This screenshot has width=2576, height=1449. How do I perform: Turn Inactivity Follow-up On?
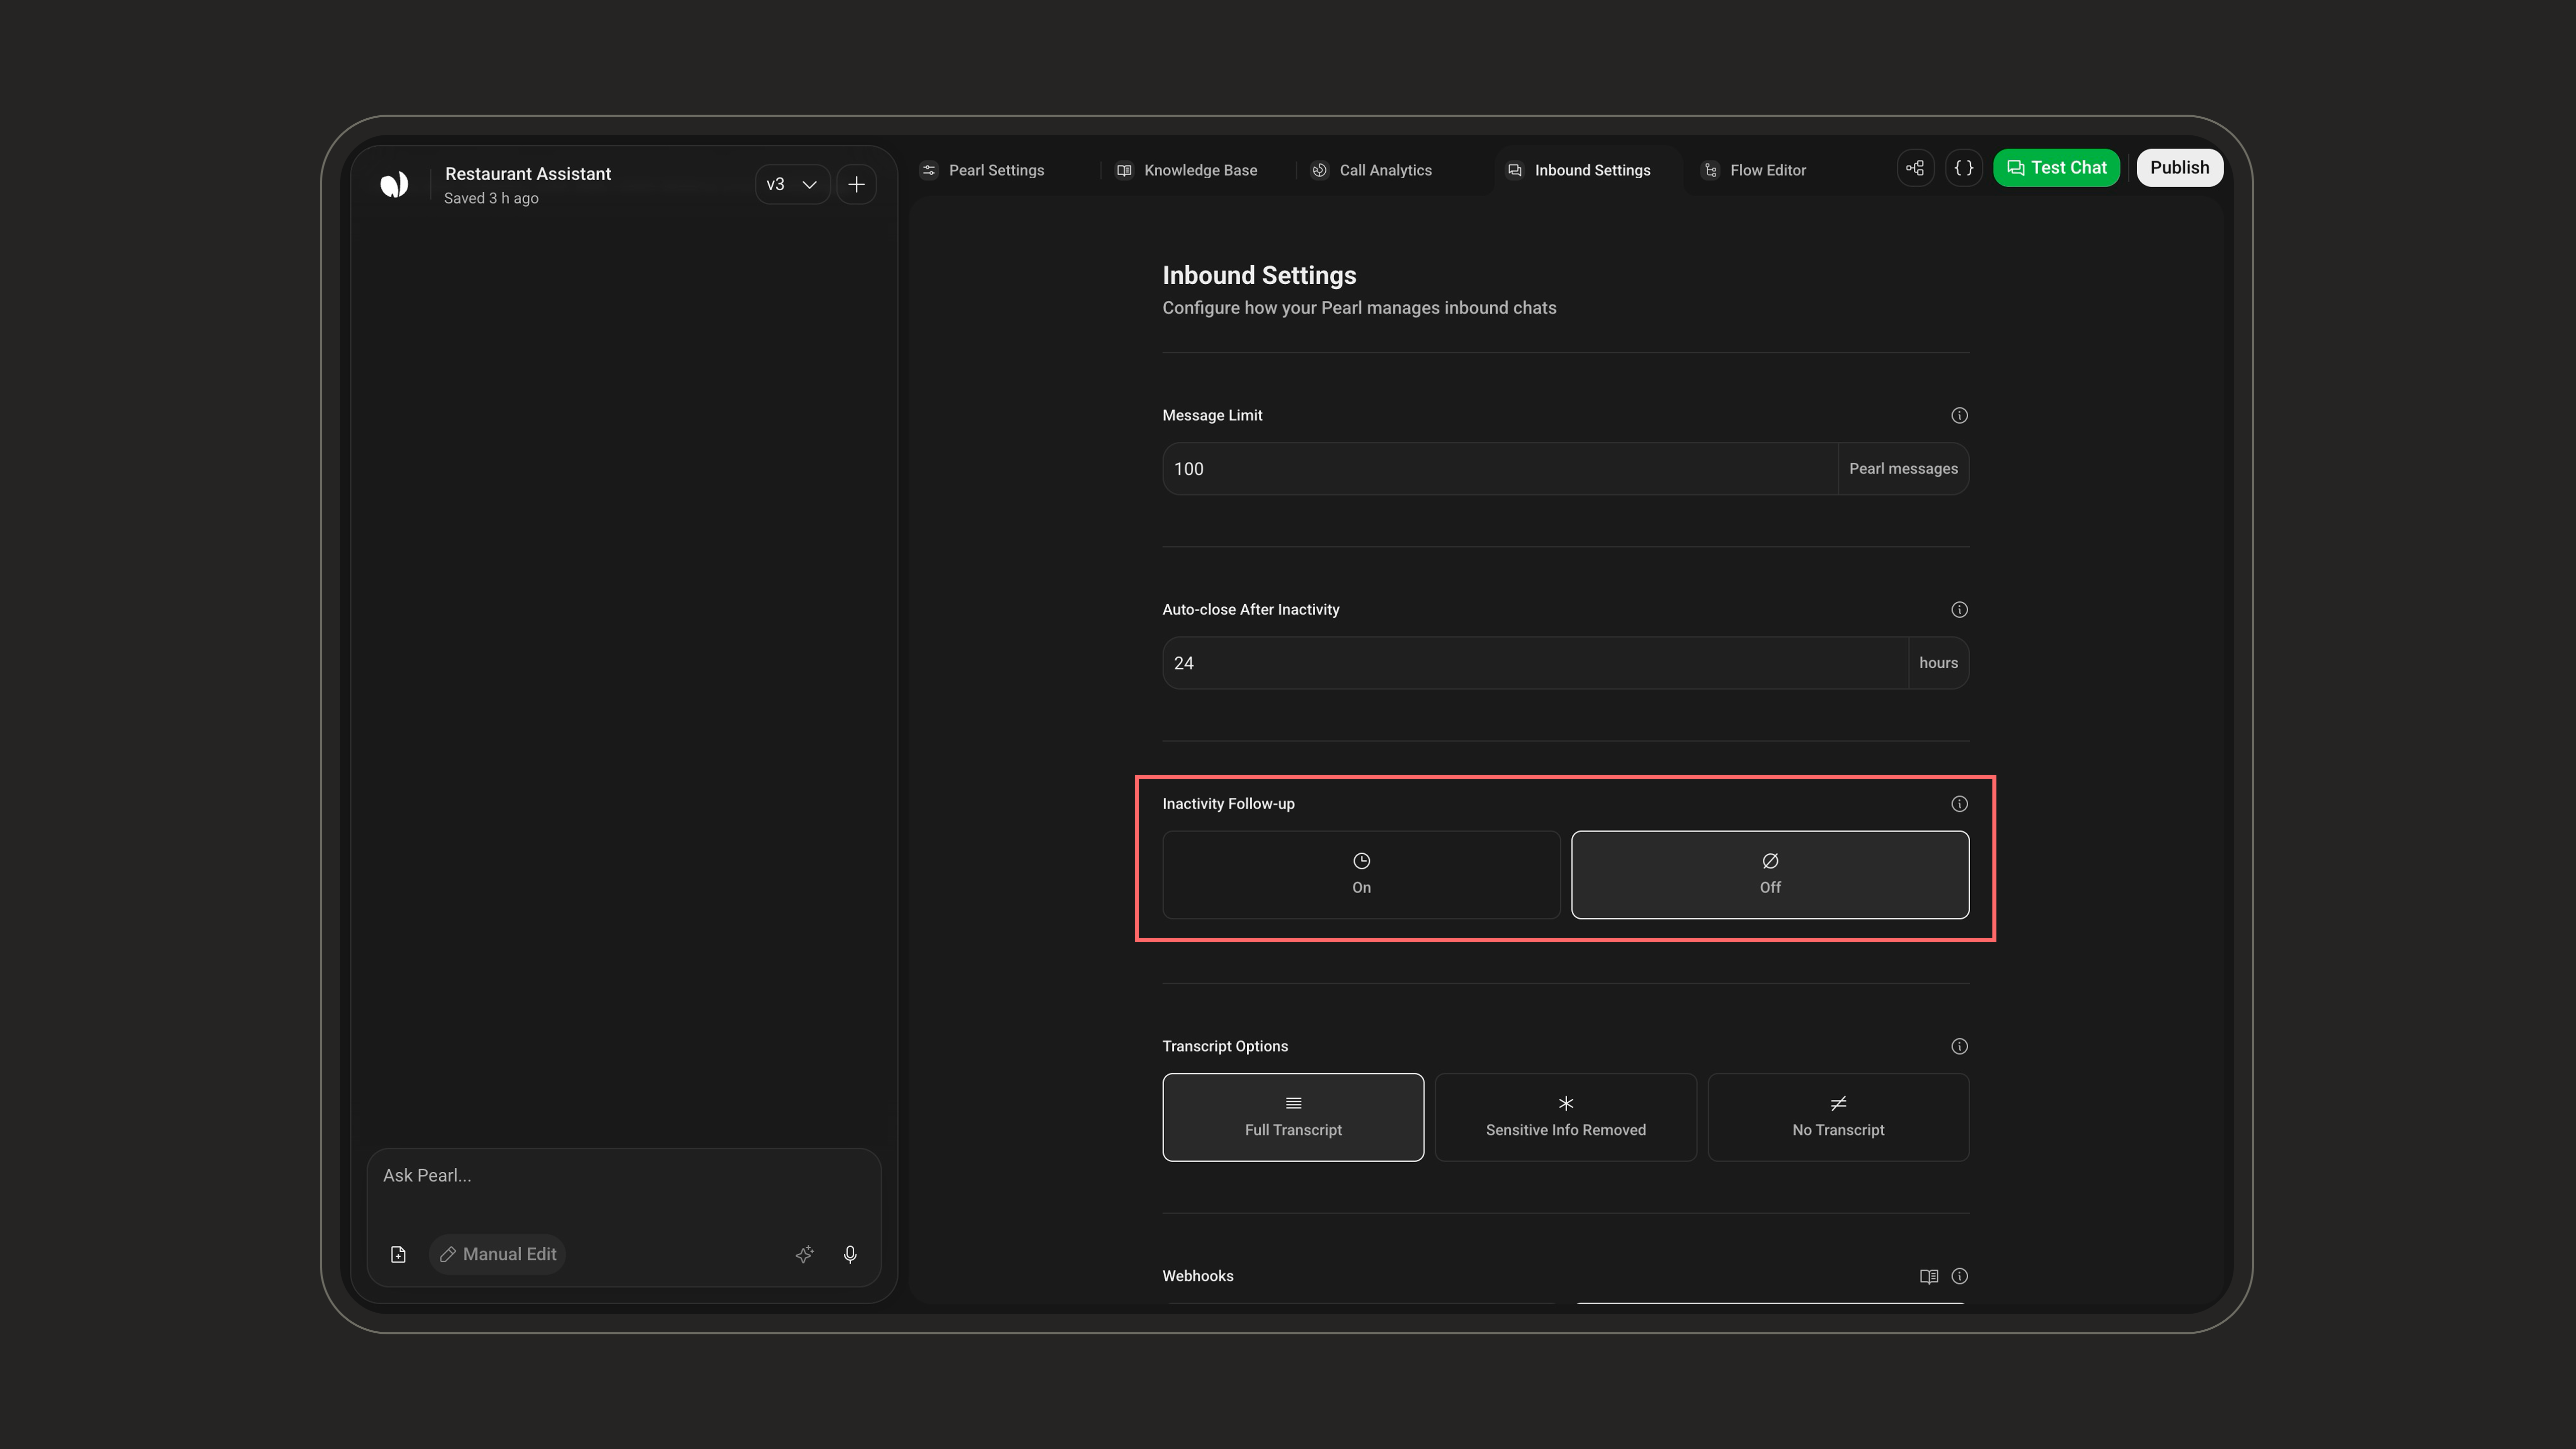click(1361, 875)
